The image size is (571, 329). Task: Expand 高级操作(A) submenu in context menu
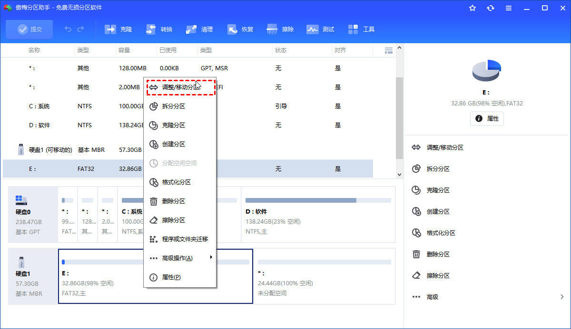coord(180,258)
